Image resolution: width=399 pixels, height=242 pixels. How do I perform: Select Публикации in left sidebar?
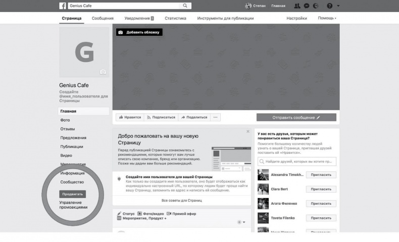tap(72, 147)
